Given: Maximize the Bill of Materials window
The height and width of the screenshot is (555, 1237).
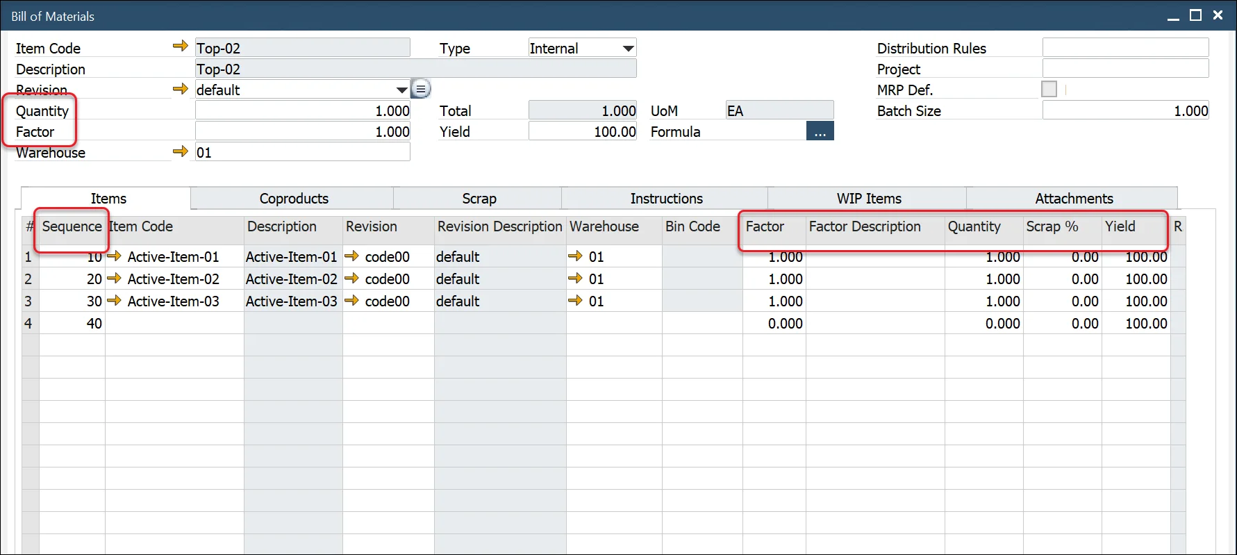Looking at the screenshot, I should [1195, 15].
